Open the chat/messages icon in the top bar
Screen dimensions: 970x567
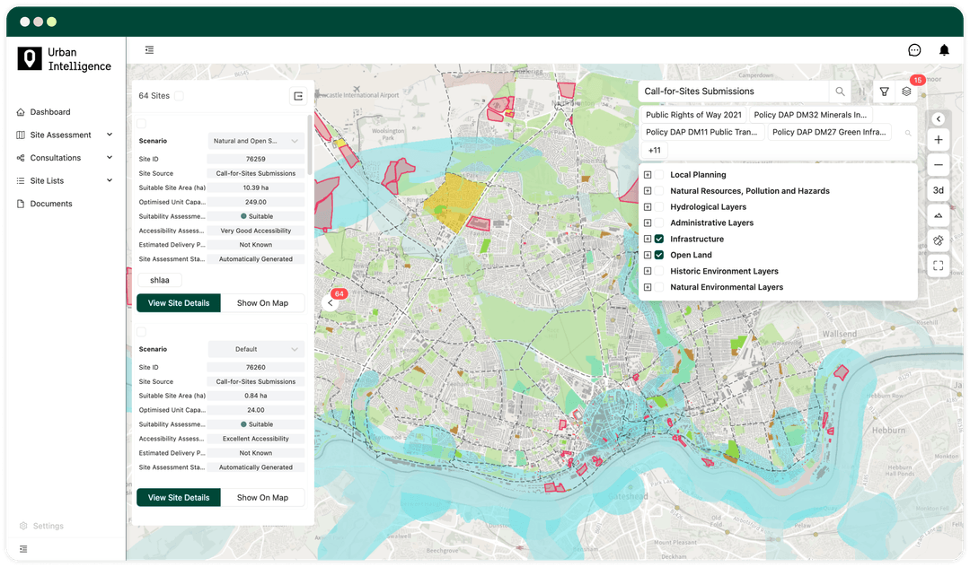913,49
